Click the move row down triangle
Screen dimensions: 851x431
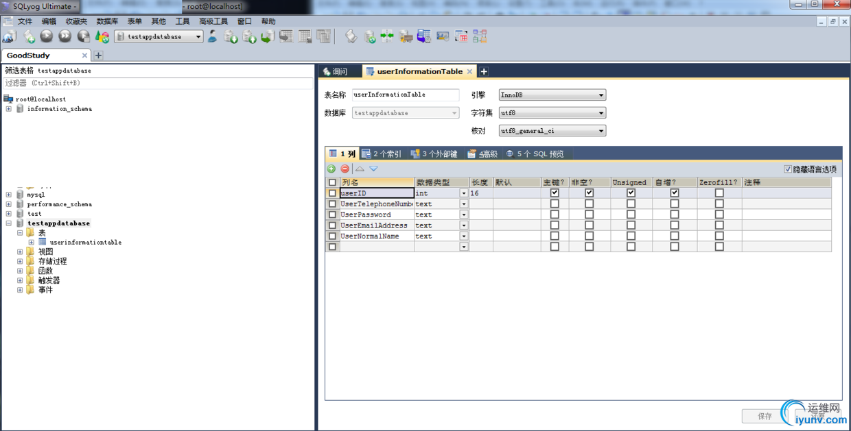(373, 169)
